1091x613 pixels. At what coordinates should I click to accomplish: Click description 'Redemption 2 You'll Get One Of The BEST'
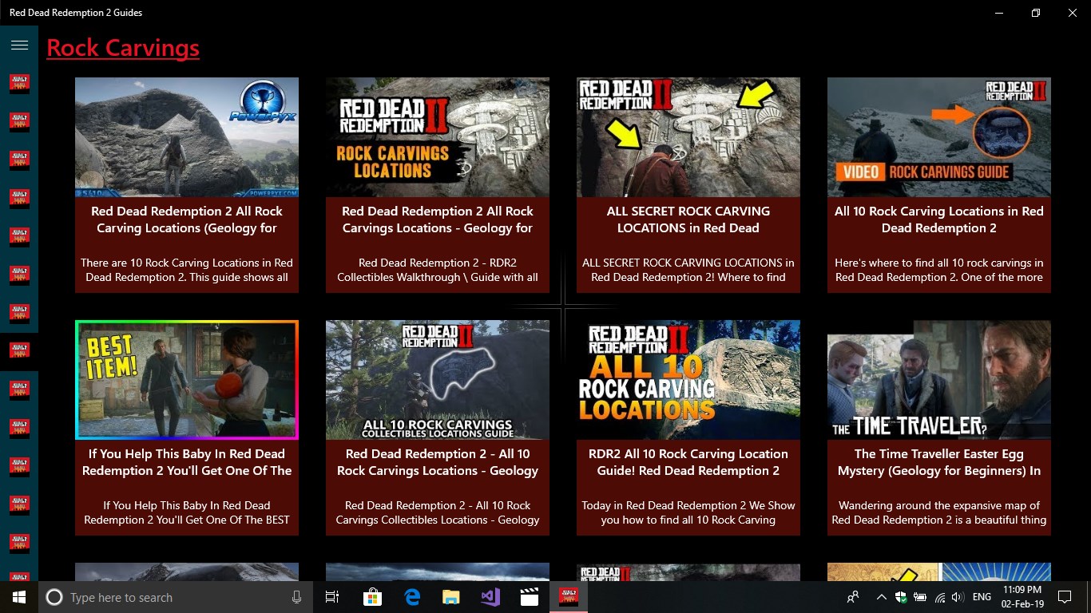point(187,520)
